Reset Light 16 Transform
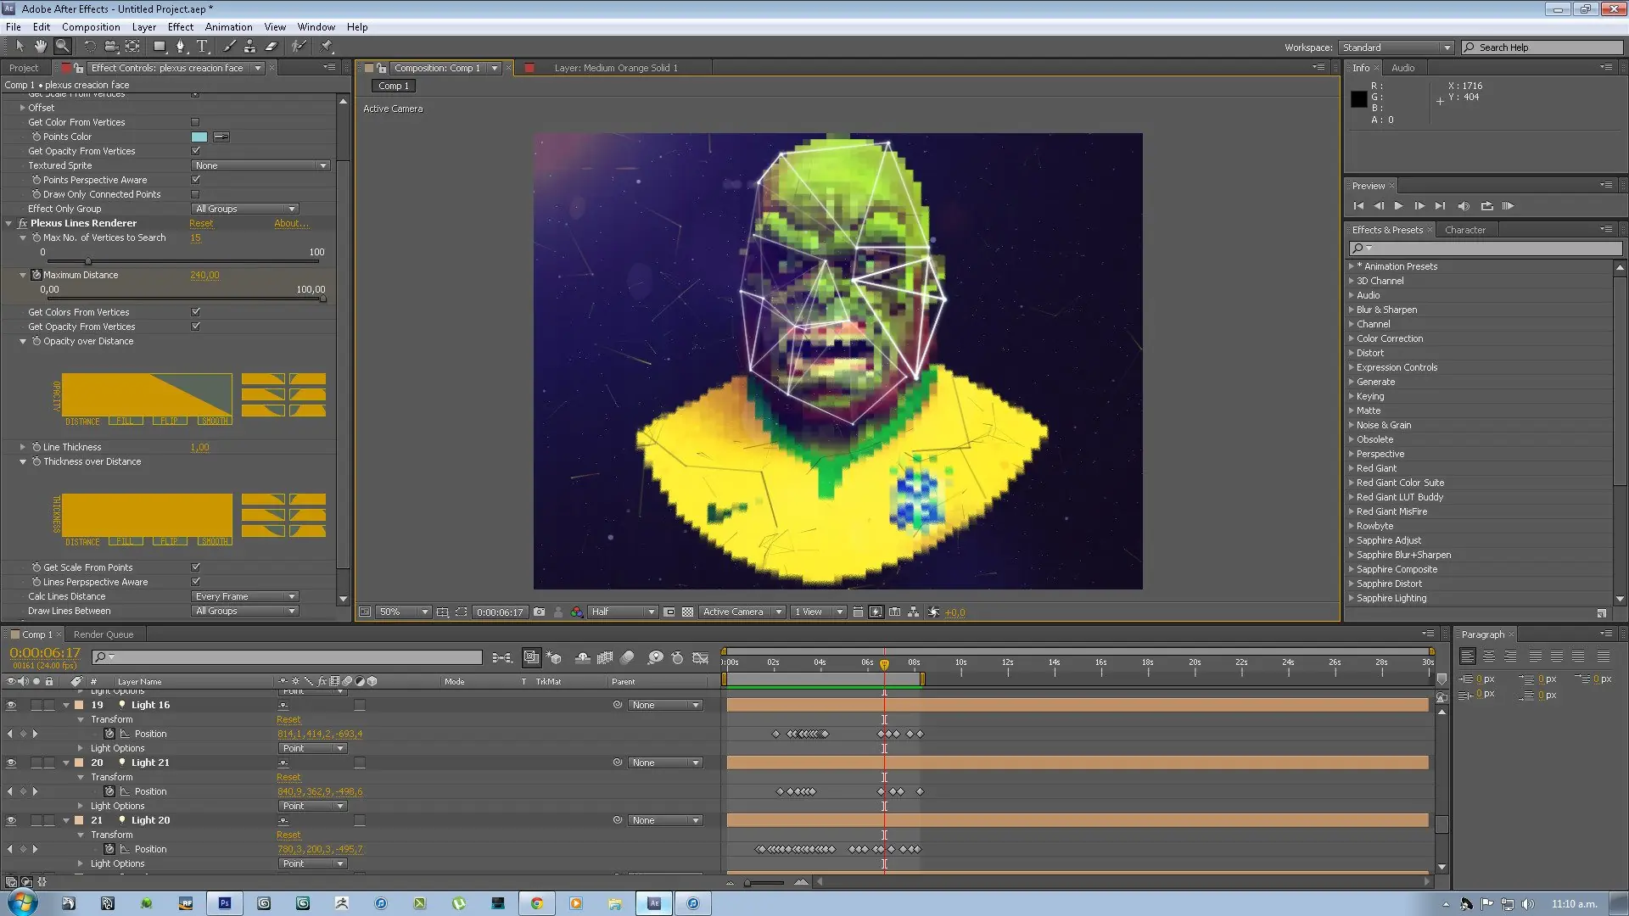Viewport: 1629px width, 916px height. click(288, 719)
